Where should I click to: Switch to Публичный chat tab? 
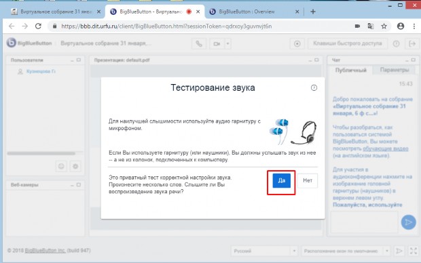pos(350,70)
